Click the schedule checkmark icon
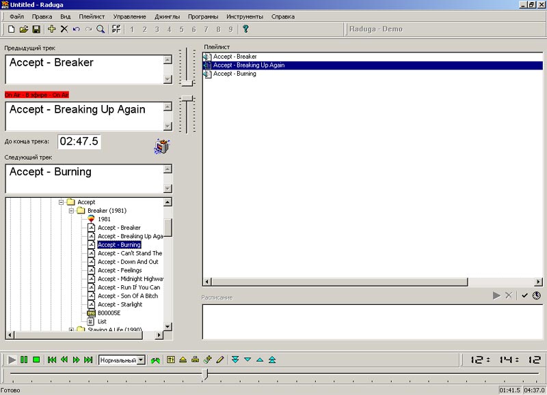This screenshot has height=395, width=547. [524, 295]
